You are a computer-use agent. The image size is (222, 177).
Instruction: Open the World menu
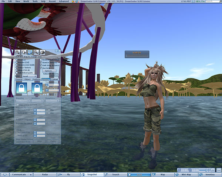click(26, 1)
